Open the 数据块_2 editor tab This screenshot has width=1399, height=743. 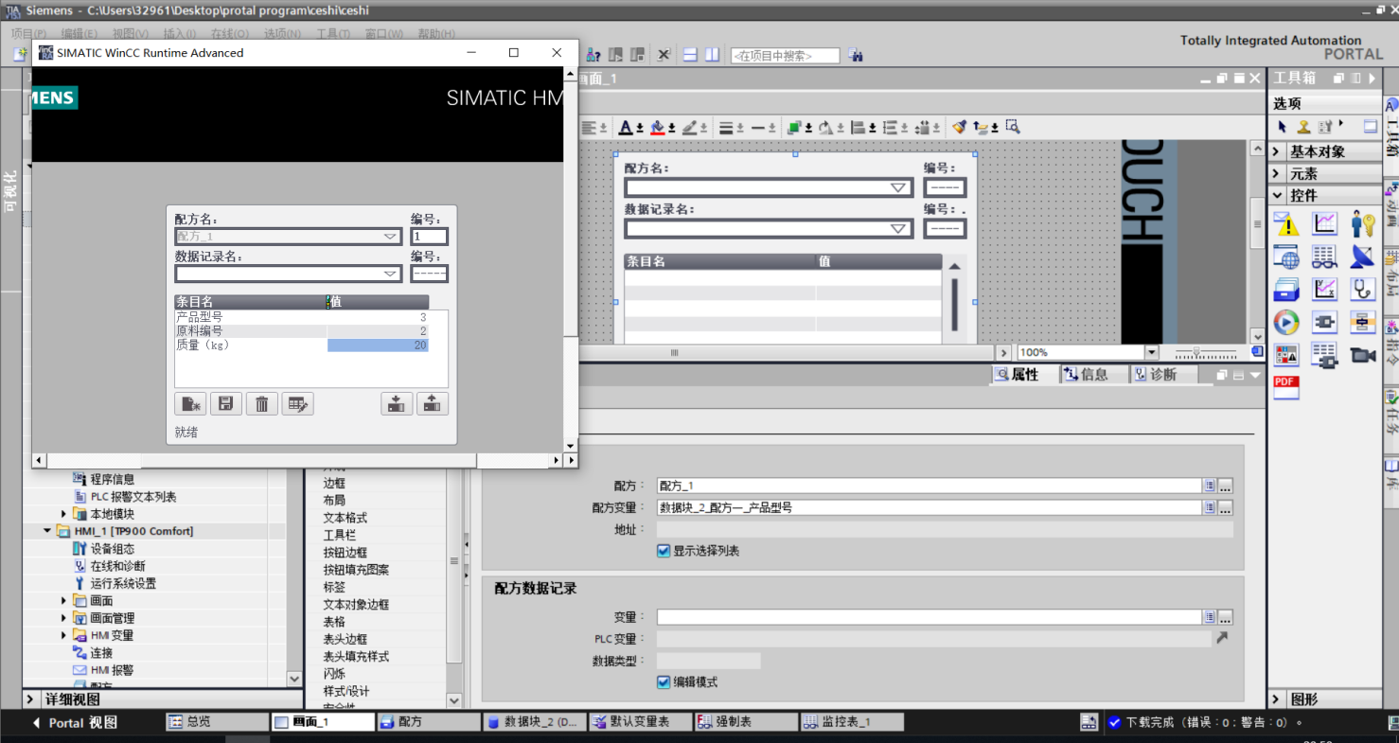point(534,722)
